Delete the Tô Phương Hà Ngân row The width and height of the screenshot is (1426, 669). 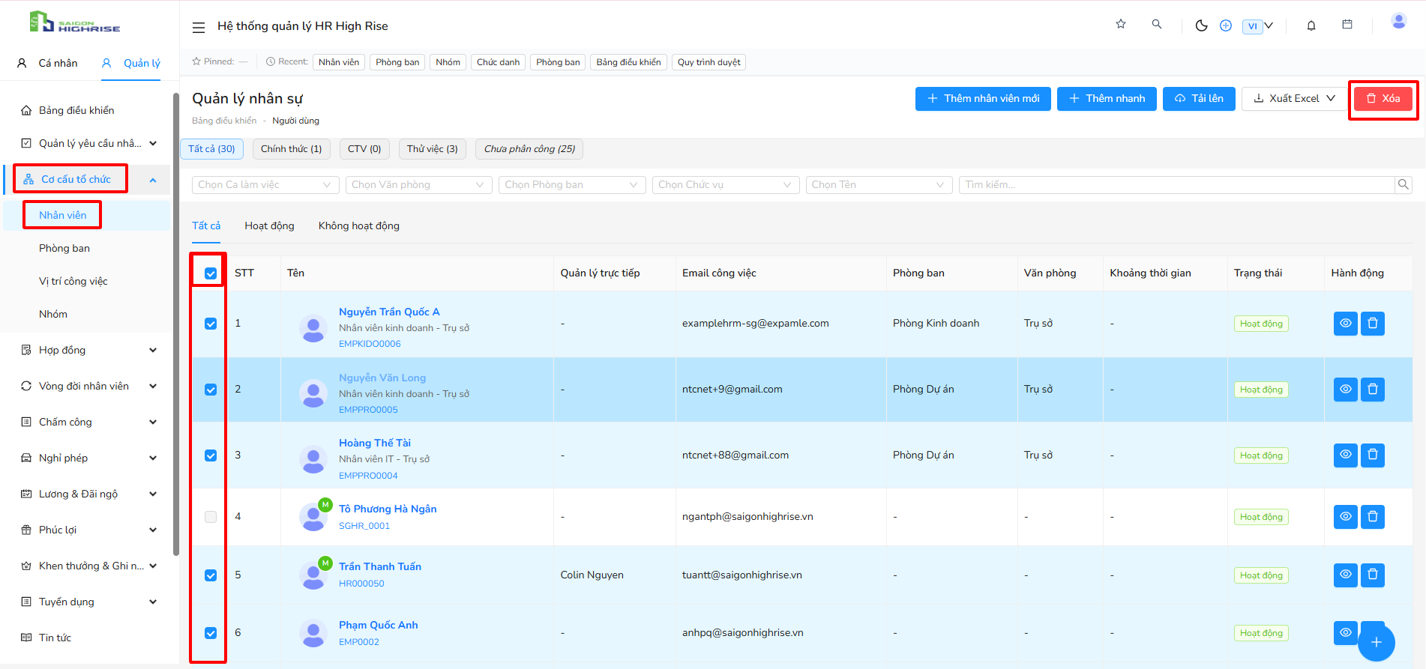(1373, 517)
